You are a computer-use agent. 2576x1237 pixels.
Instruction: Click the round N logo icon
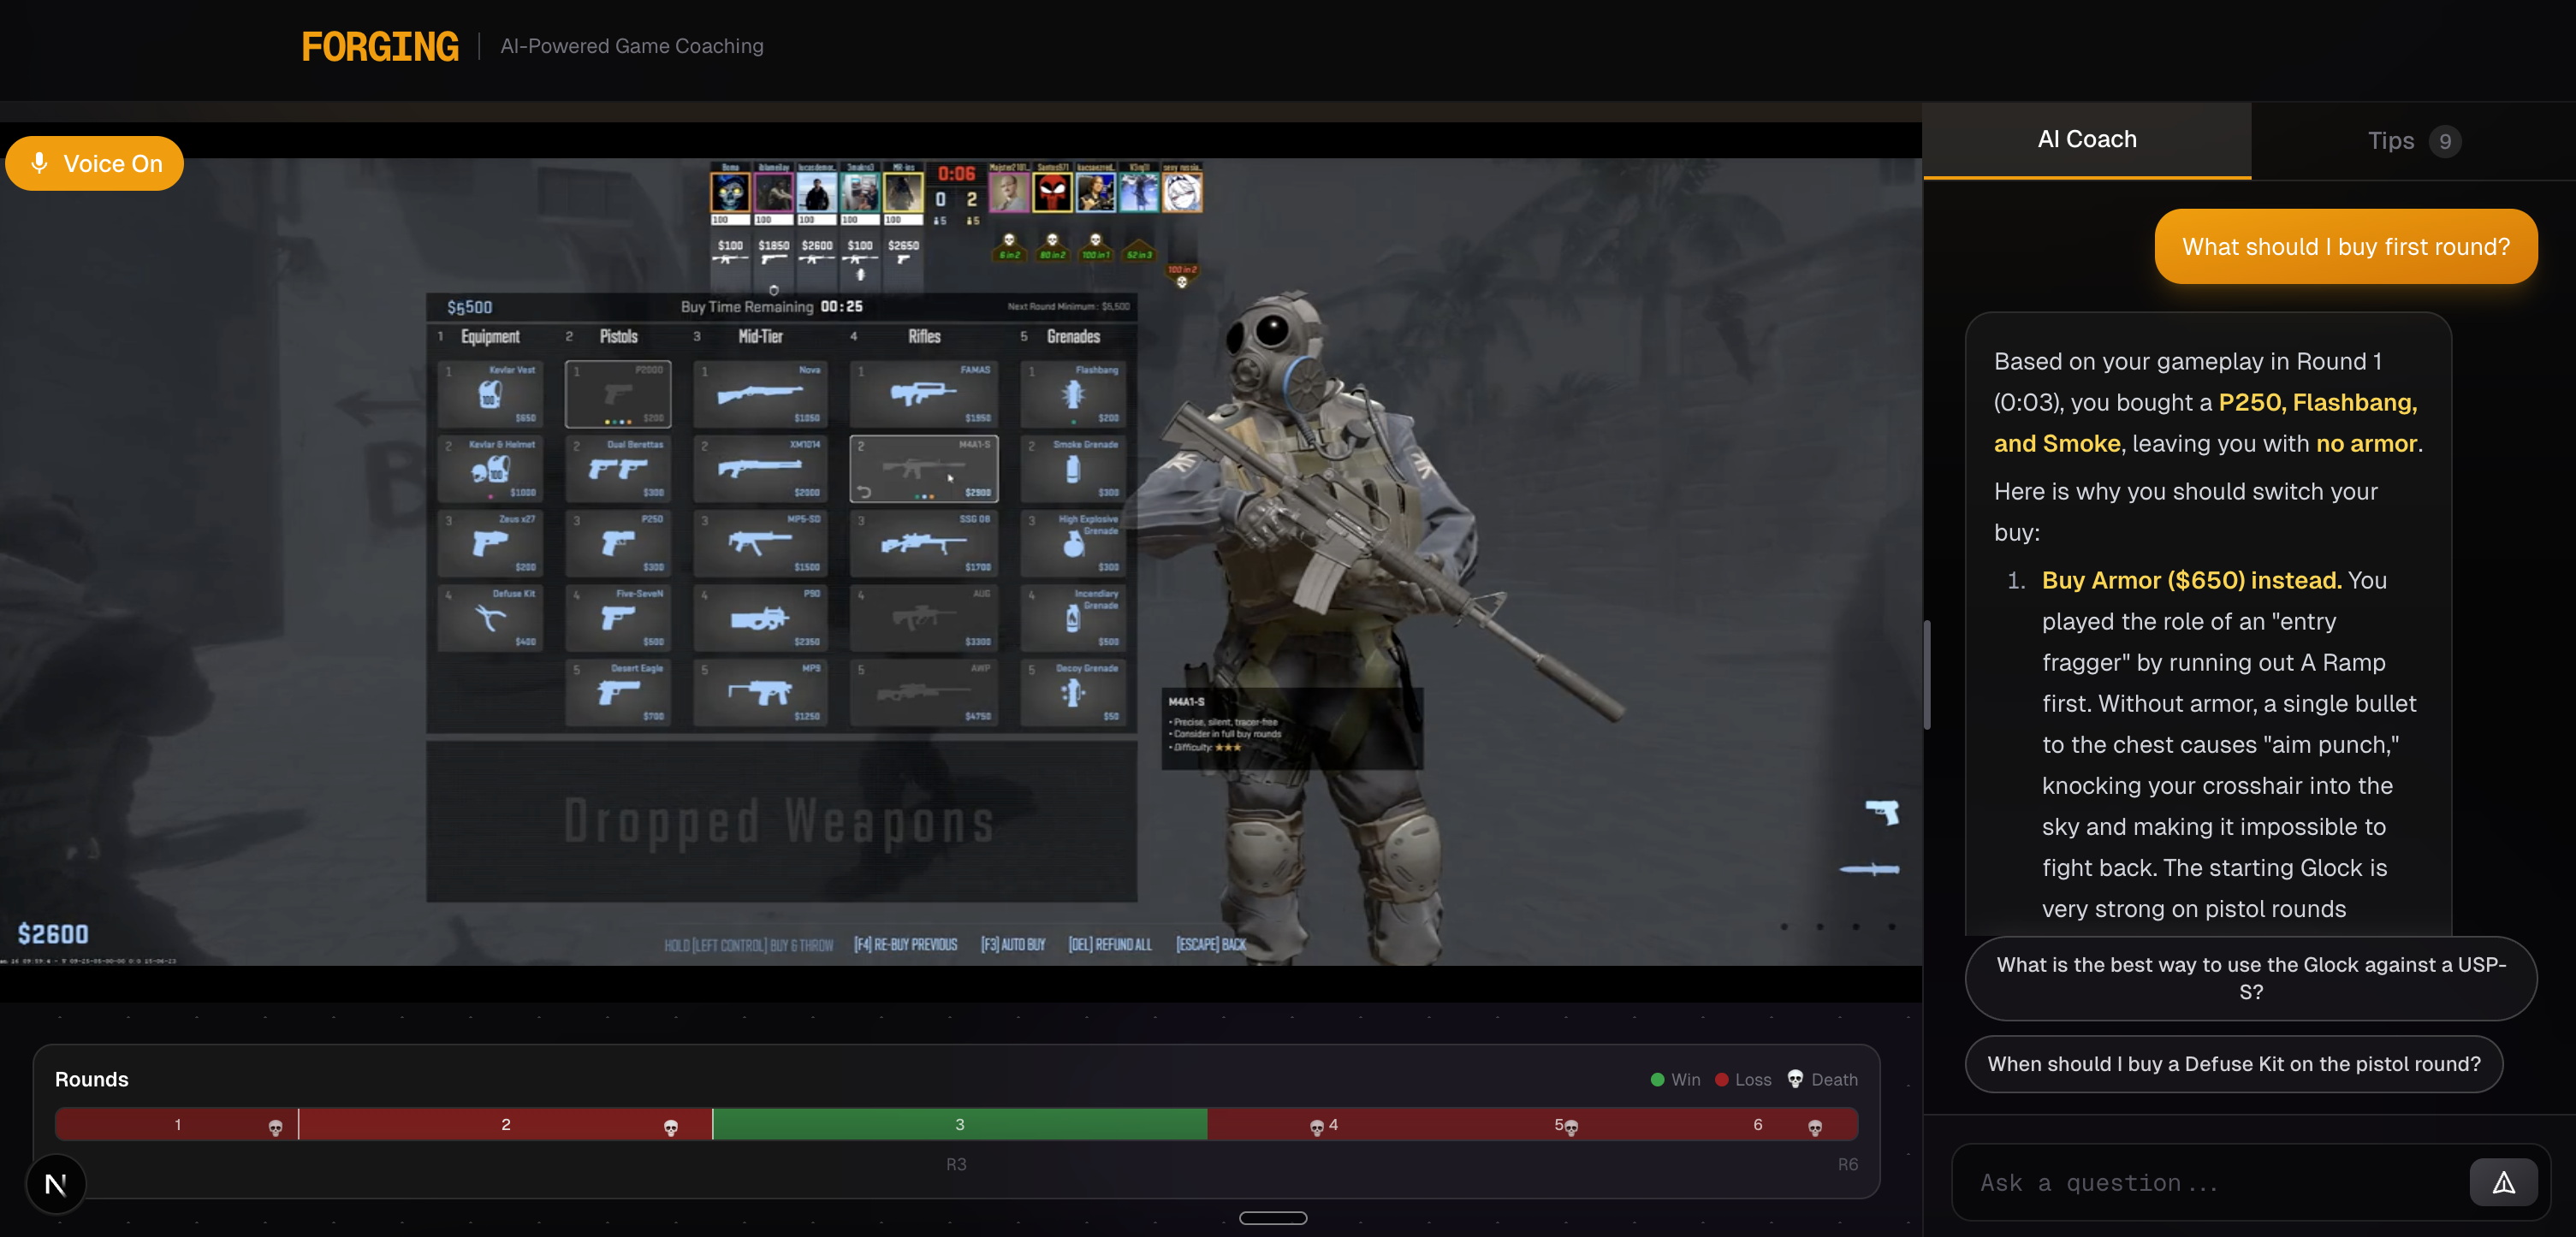[56, 1184]
